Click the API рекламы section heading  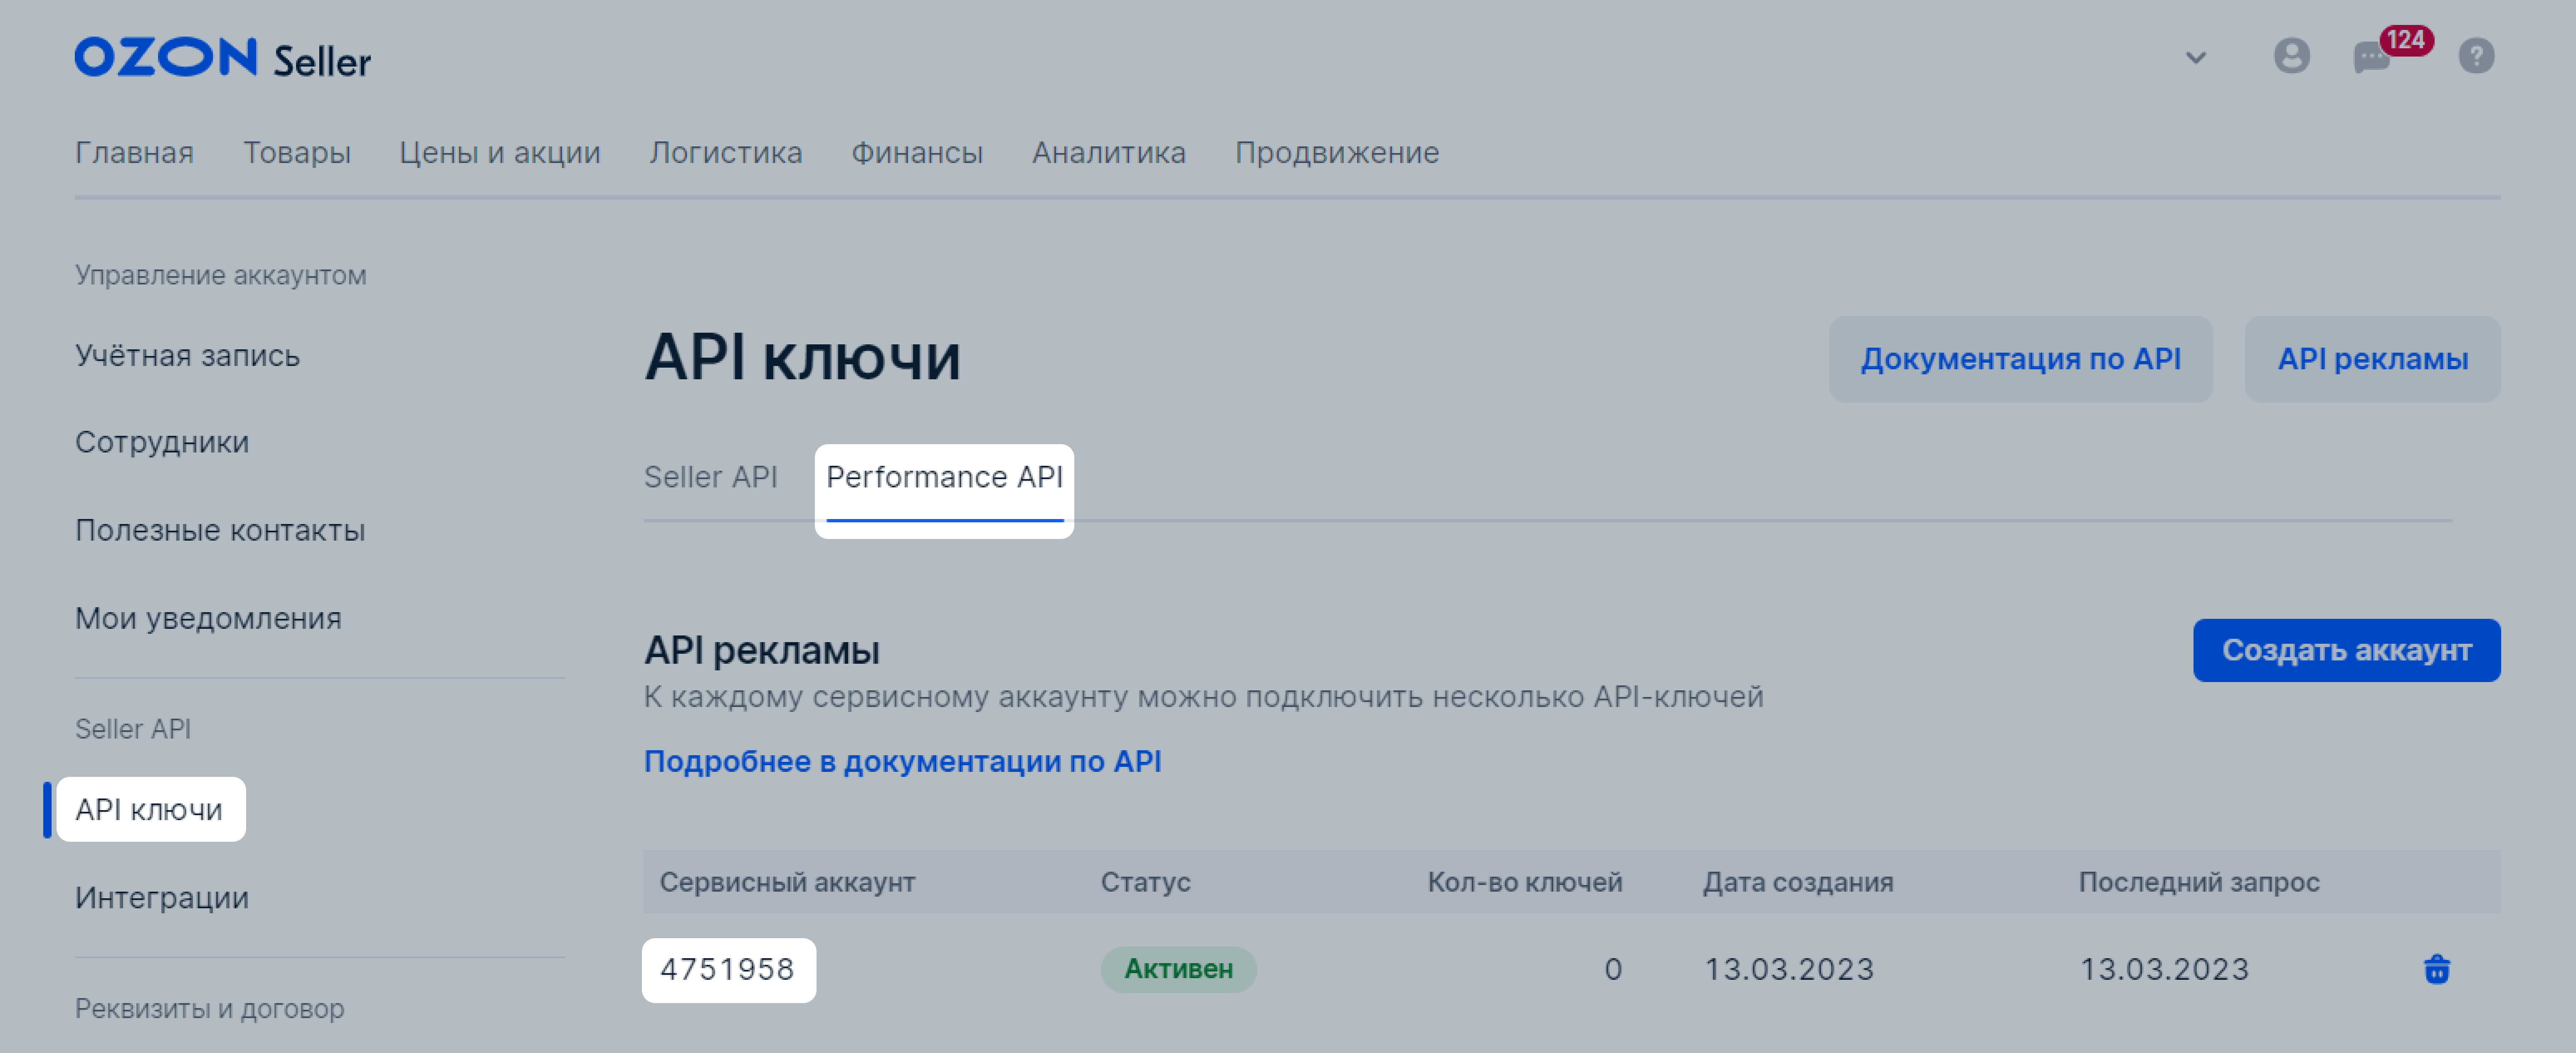pyautogui.click(x=762, y=650)
